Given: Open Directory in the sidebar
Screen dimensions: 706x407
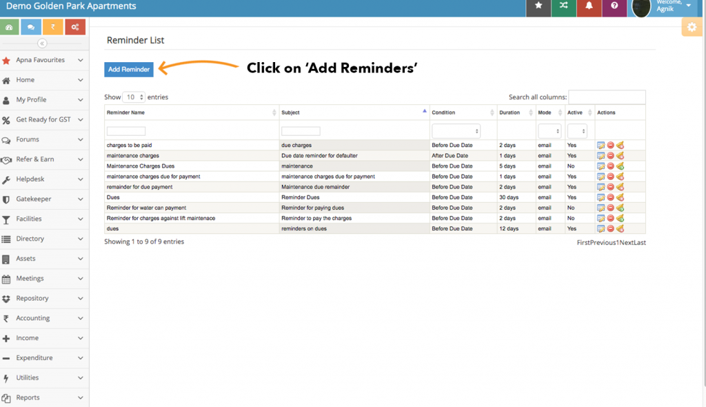Looking at the screenshot, I should [x=44, y=239].
